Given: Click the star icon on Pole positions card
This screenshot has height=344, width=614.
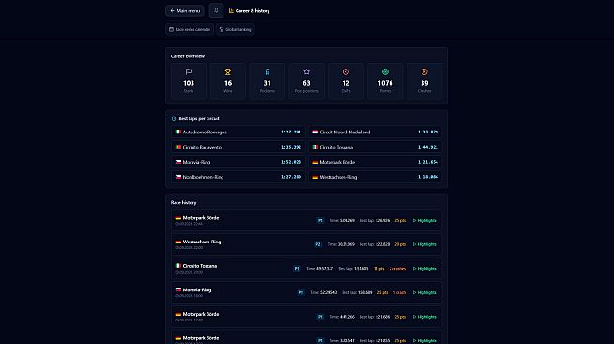Looking at the screenshot, I should pos(307,72).
